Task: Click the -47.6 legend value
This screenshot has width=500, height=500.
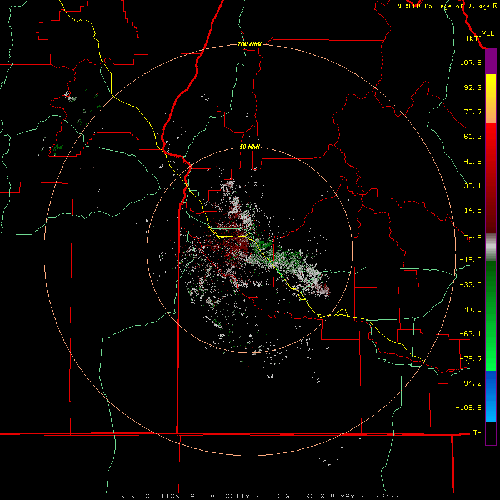Action: tap(471, 309)
